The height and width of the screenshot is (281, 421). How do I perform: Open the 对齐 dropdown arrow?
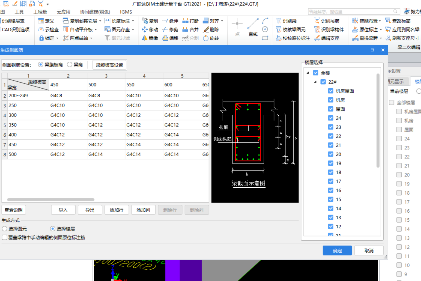[222, 21]
